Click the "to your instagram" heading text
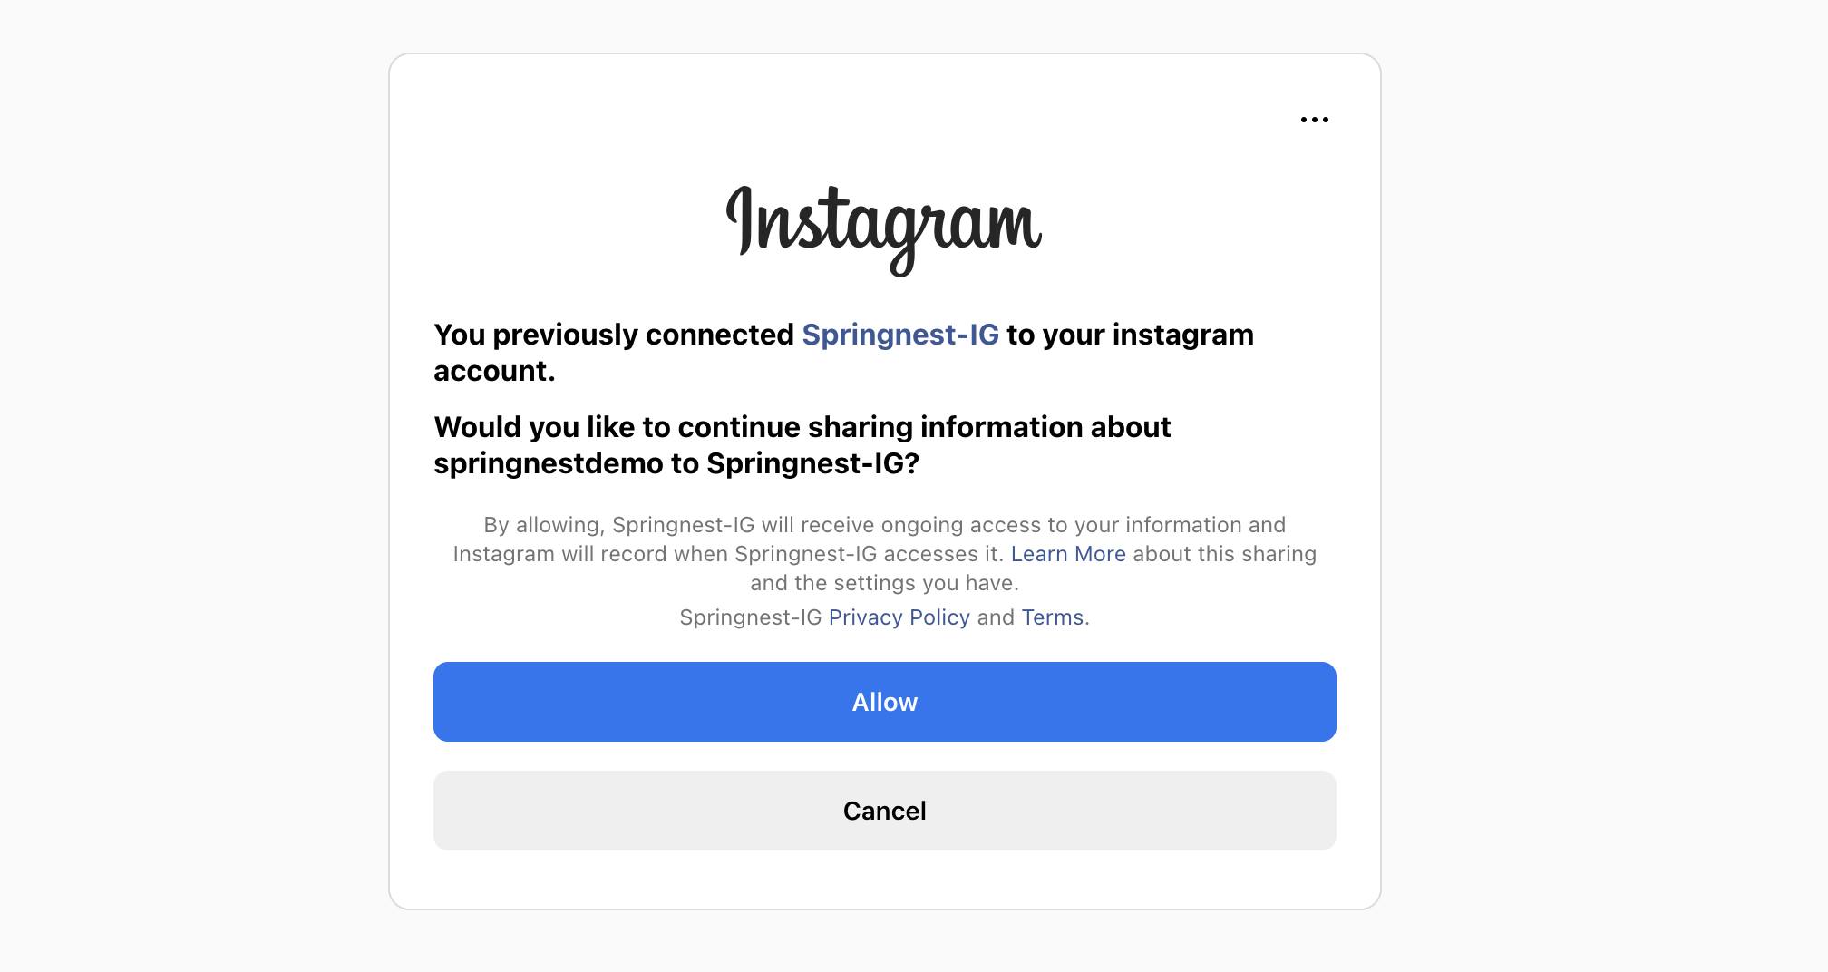This screenshot has width=1828, height=972. 1130,335
